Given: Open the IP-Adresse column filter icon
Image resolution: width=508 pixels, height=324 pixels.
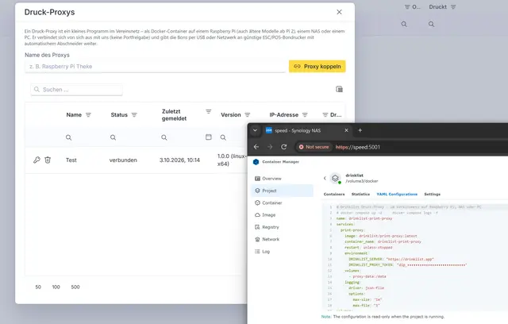Looking at the screenshot, I should pyautogui.click(x=305, y=114).
